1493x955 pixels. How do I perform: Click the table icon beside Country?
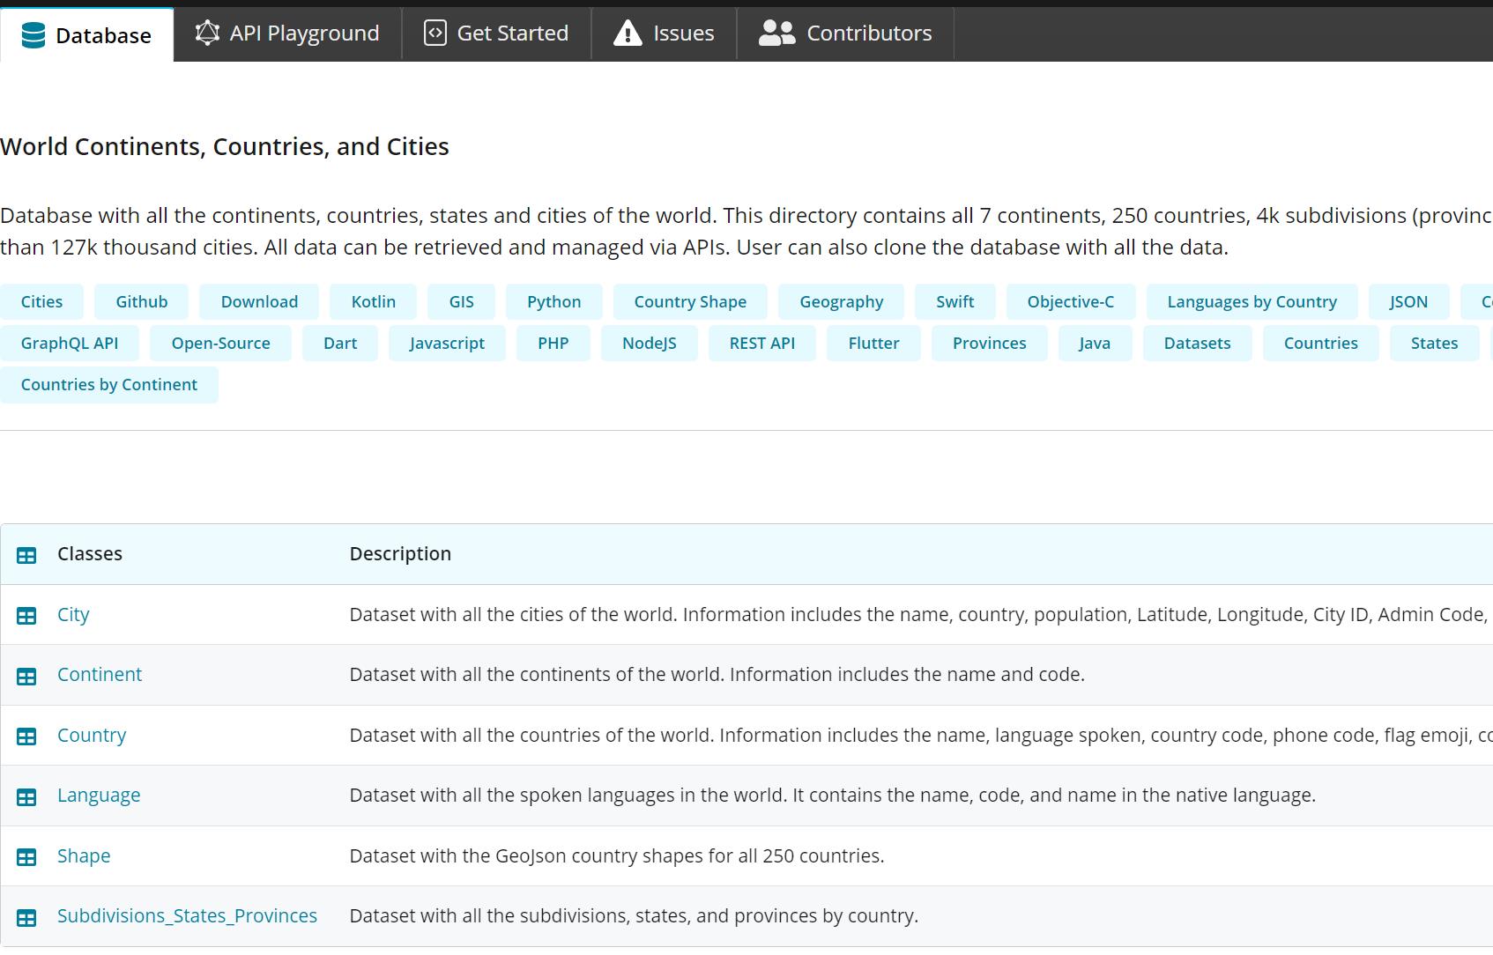tap(26, 736)
